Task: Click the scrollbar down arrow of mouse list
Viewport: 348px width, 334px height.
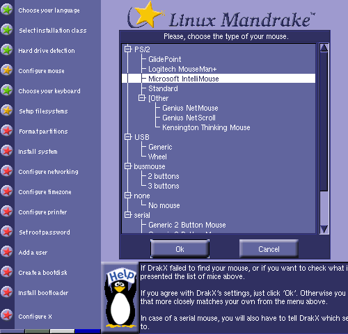Action: 324,229
